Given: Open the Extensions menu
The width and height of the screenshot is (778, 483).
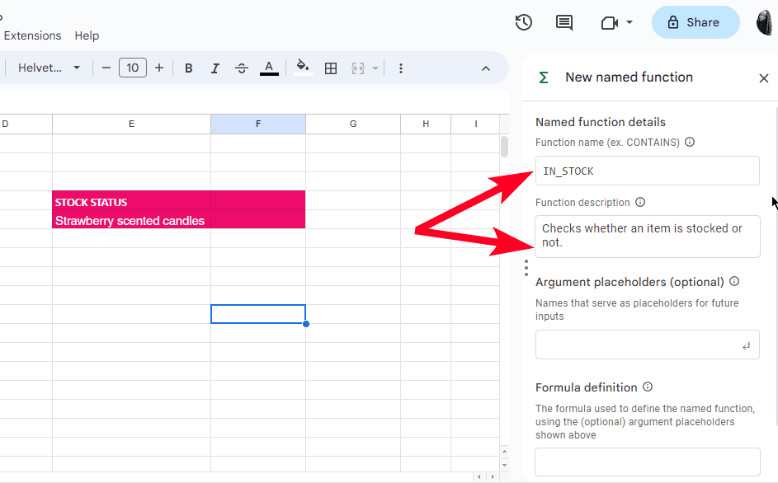Looking at the screenshot, I should click(x=32, y=35).
